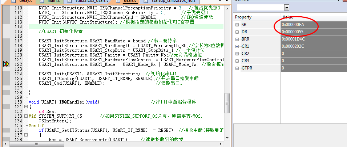The height and width of the screenshot is (147, 347).
Task: Expand the DR register row
Action: (x=237, y=32)
